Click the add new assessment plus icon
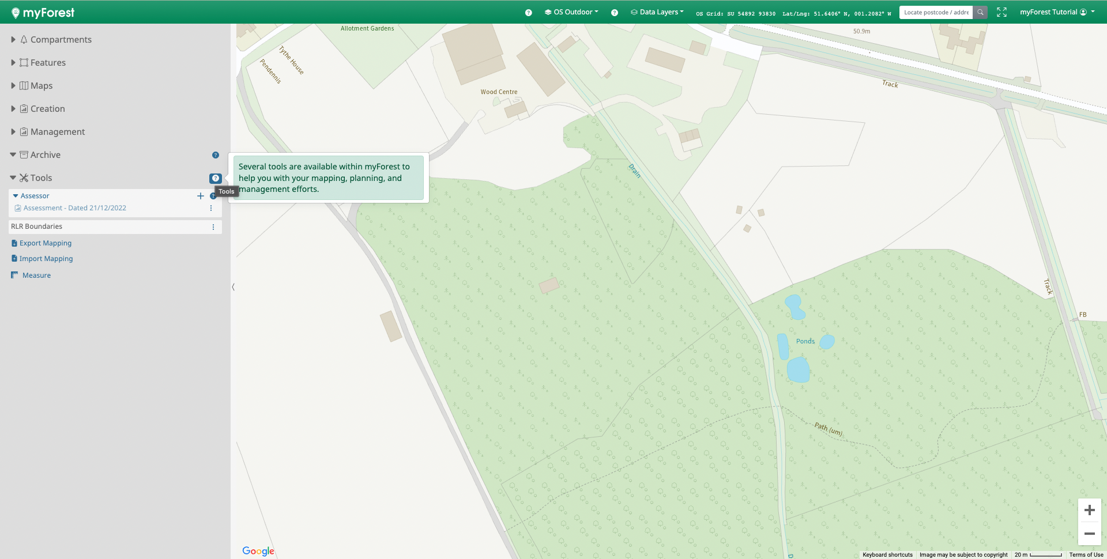The image size is (1107, 559). (201, 196)
